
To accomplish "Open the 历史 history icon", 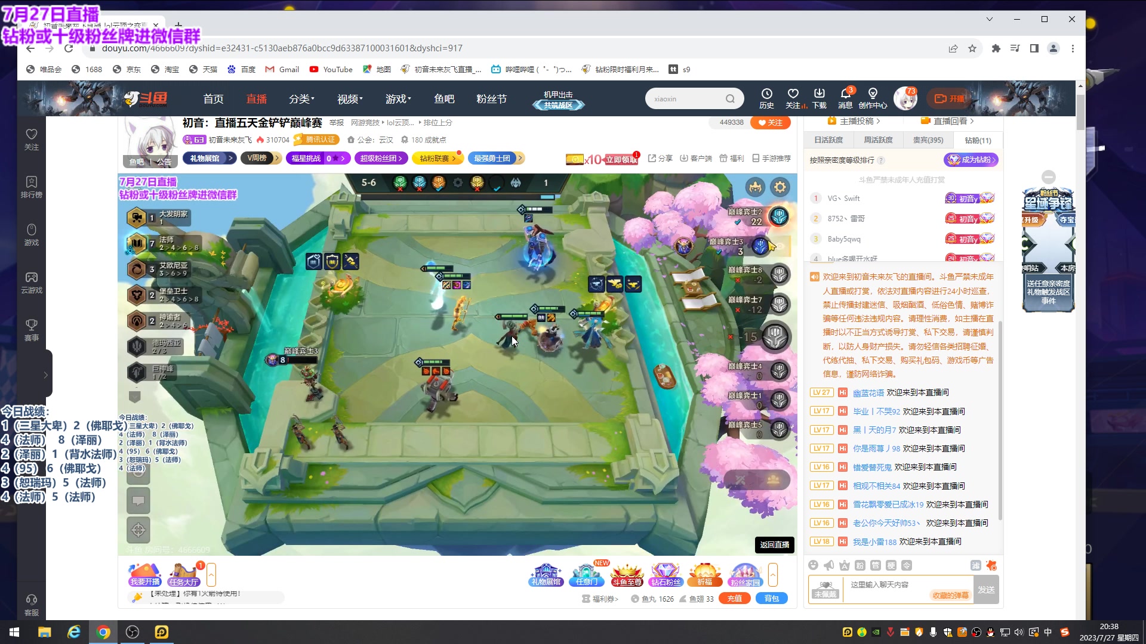I will point(766,98).
